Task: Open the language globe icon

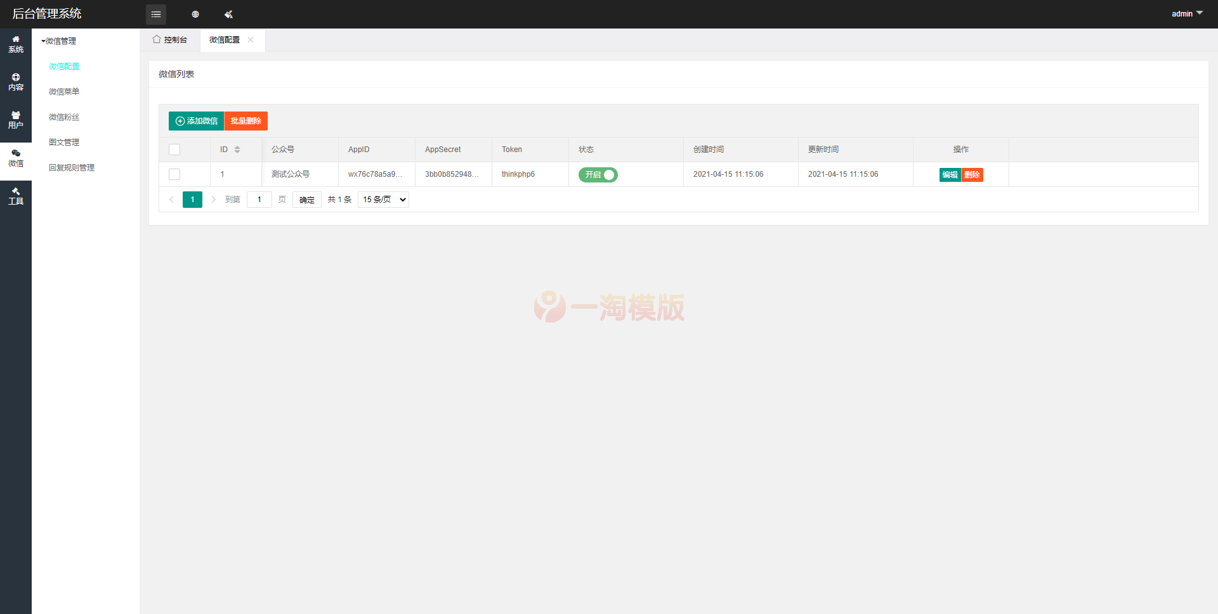Action: coord(195,14)
